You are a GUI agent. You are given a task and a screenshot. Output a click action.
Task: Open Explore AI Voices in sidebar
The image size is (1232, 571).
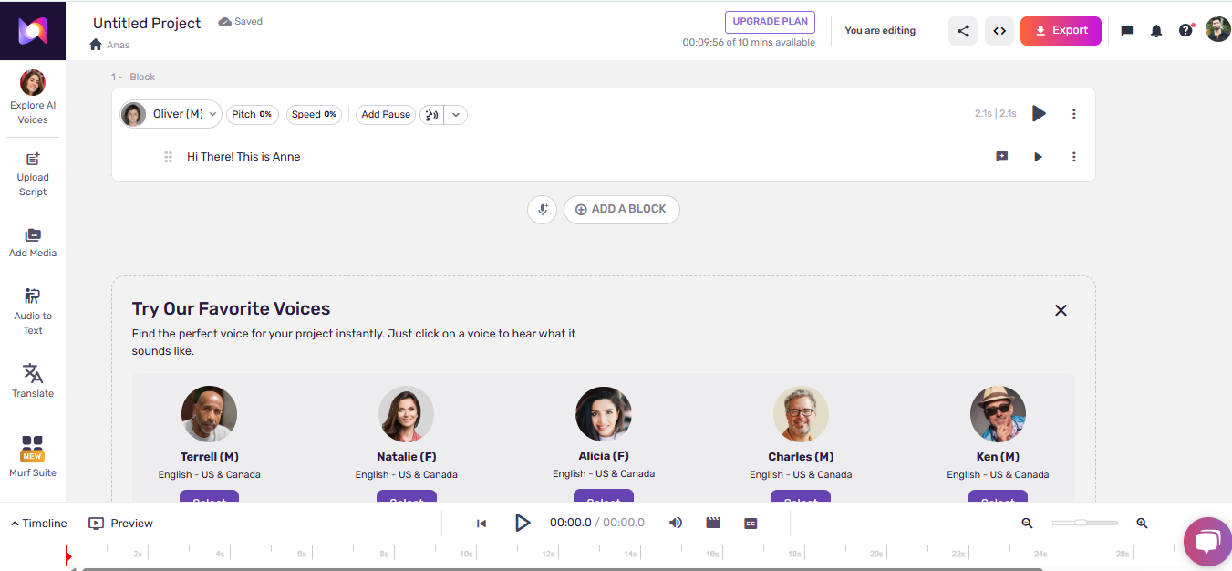point(33,97)
